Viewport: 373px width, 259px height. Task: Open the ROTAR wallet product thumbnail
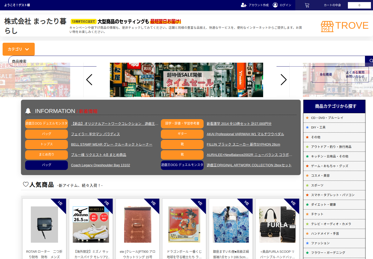click(44, 225)
